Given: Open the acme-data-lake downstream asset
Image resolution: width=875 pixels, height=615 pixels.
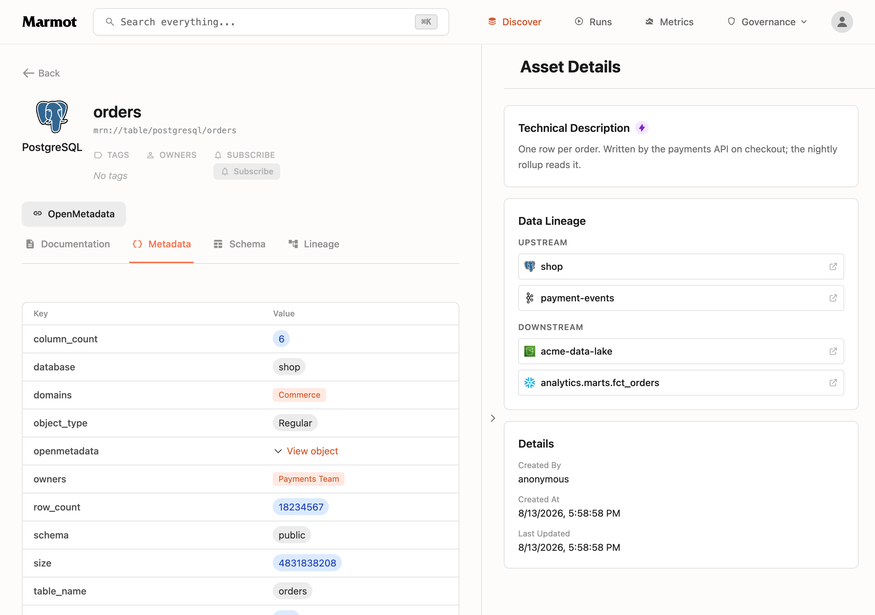Looking at the screenshot, I should click(681, 351).
